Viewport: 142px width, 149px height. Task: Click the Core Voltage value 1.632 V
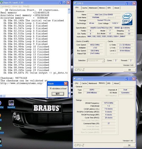coord(115,23)
